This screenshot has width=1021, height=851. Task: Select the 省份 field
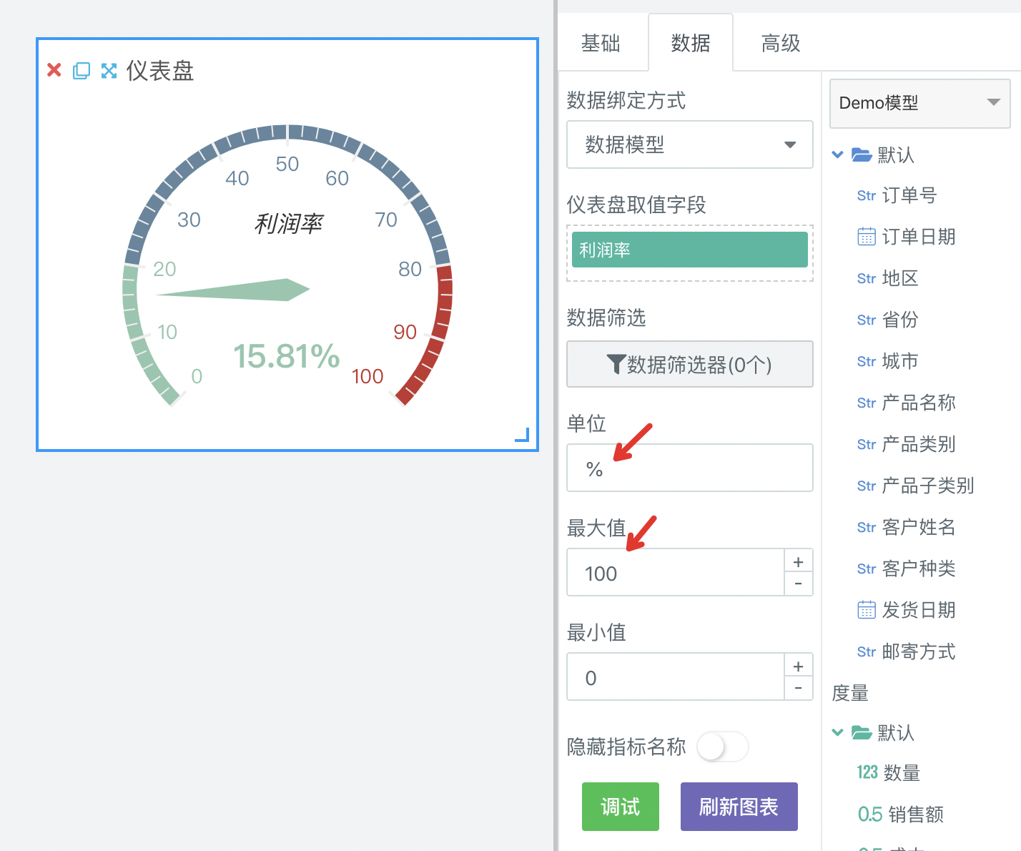(900, 320)
